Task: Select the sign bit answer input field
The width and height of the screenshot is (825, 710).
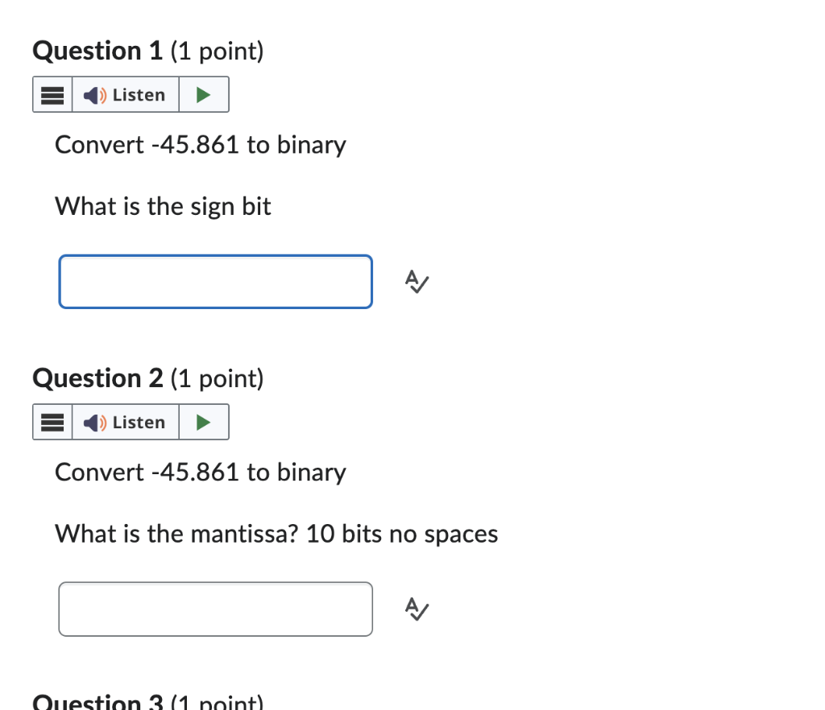Action: pos(215,282)
